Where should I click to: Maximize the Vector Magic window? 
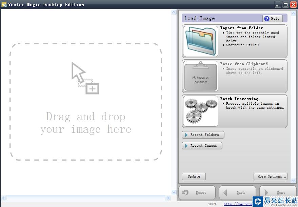point(285,4)
